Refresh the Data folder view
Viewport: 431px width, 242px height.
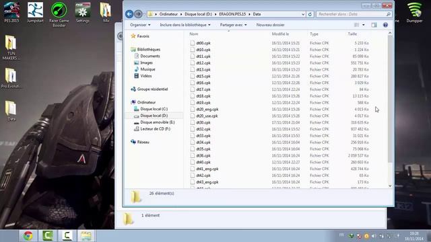click(x=310, y=14)
